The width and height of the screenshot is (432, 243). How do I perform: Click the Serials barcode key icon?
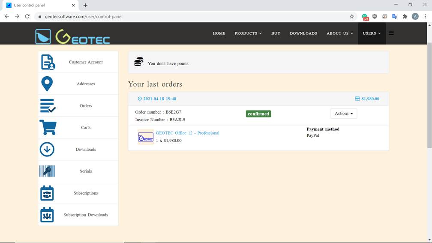click(47, 171)
